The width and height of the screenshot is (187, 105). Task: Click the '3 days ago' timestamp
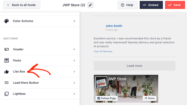[112, 30]
